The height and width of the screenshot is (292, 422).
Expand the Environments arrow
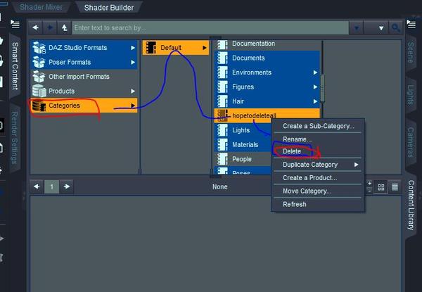tap(315, 72)
